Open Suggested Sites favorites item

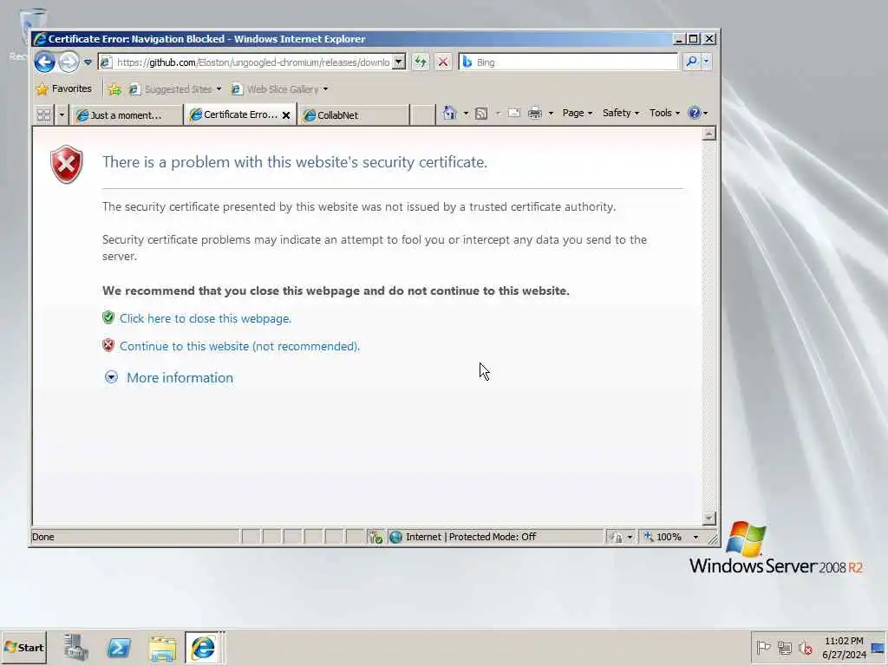[174, 89]
